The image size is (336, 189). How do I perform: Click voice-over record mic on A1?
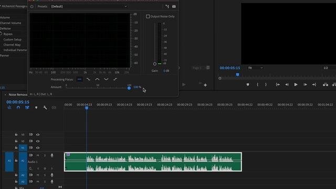click(x=52, y=155)
